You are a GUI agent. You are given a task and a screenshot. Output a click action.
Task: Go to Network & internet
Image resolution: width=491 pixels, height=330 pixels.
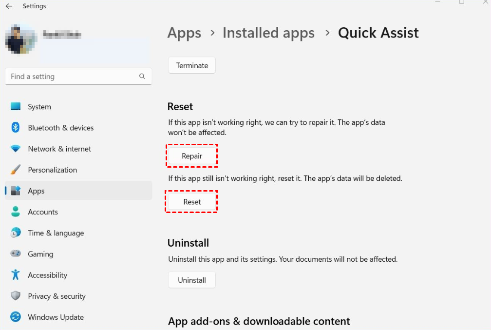pos(78,149)
